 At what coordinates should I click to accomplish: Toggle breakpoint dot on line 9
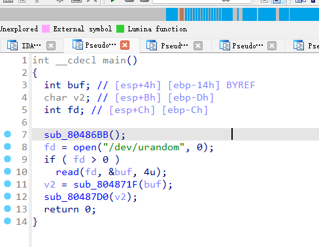(8, 159)
